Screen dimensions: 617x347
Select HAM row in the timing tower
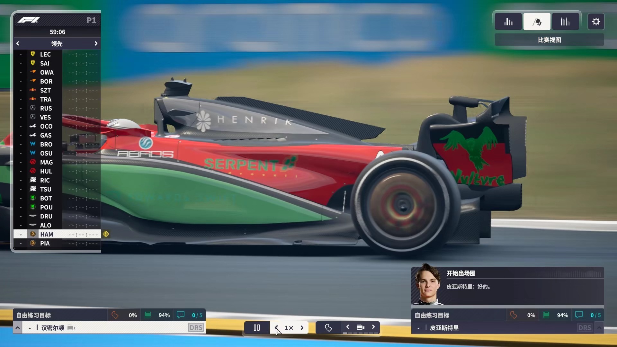click(x=57, y=234)
